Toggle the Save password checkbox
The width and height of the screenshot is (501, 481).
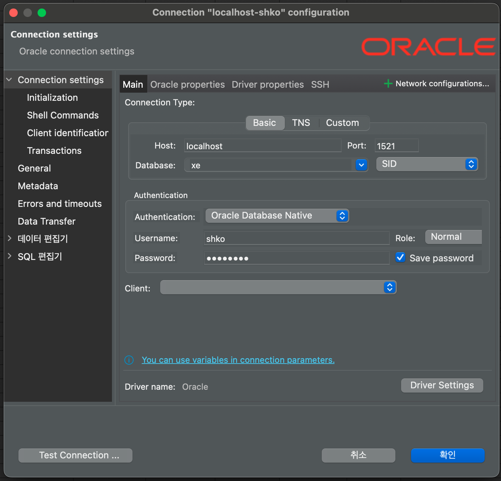click(400, 257)
